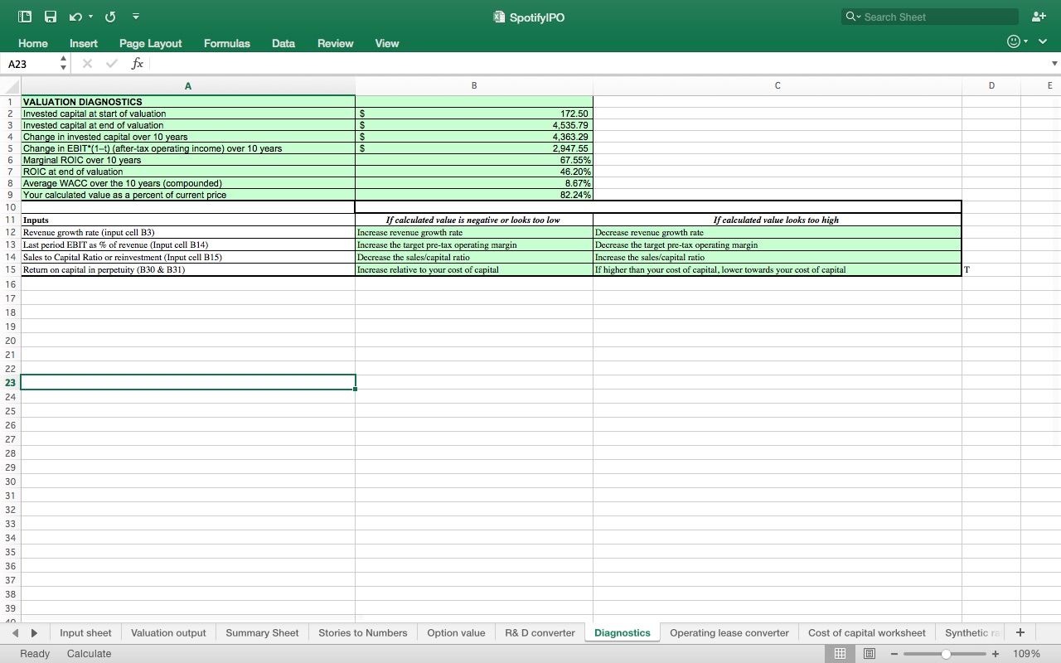Image resolution: width=1061 pixels, height=663 pixels.
Task: Click value cell 172.50
Action: (x=474, y=114)
